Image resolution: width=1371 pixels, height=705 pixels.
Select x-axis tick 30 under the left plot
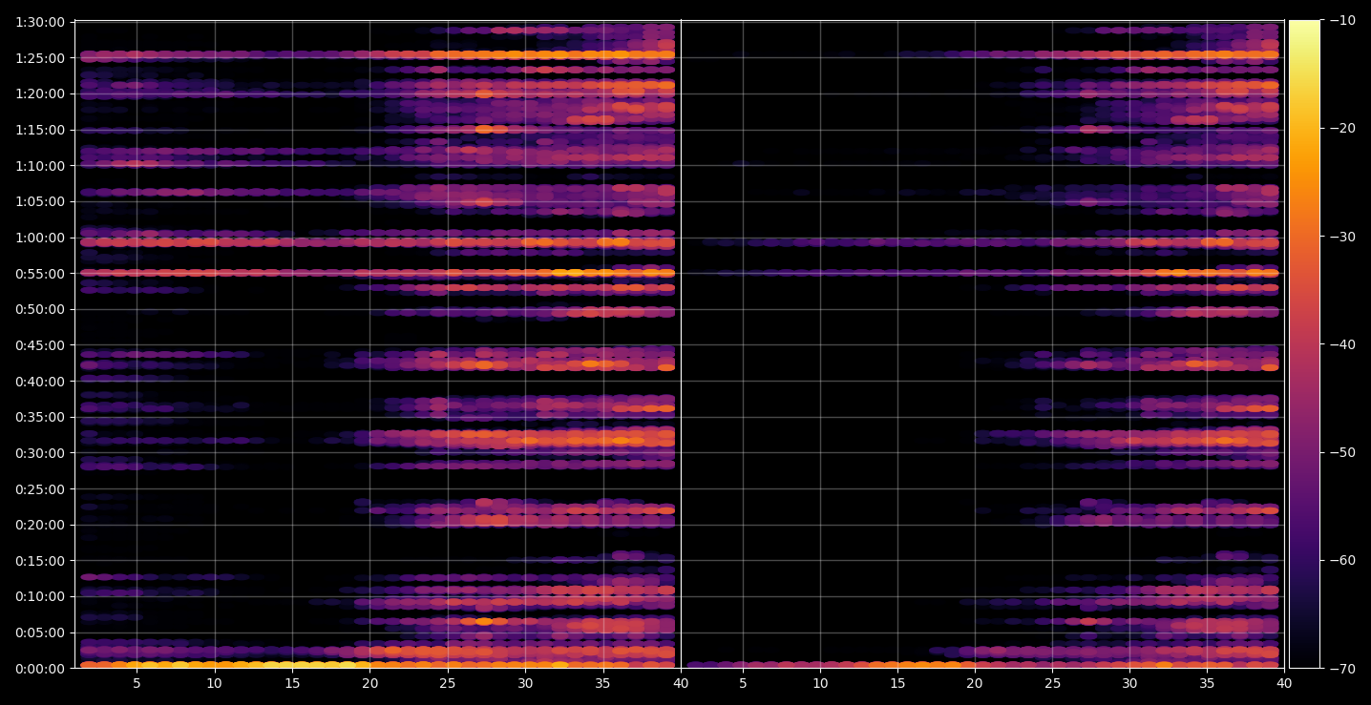pyautogui.click(x=525, y=683)
